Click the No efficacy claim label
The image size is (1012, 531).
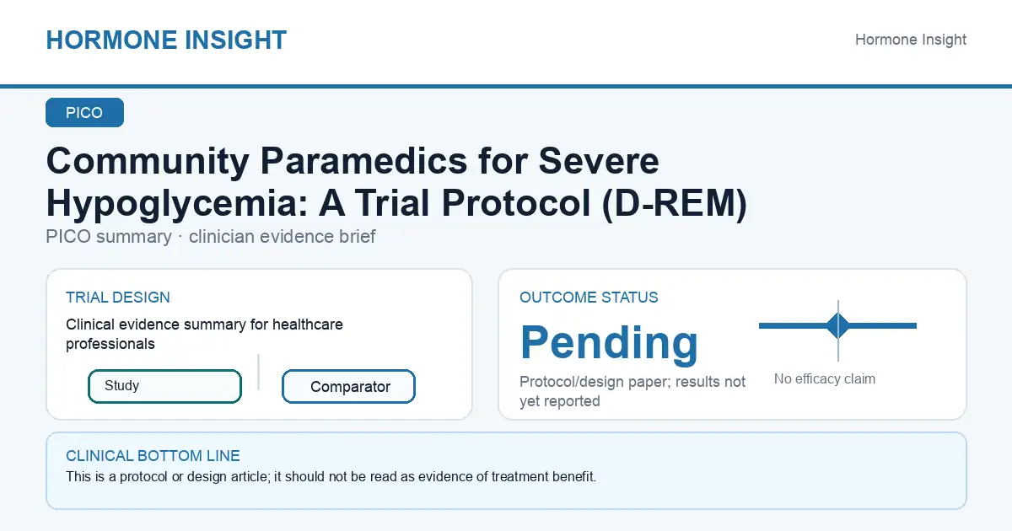[x=825, y=379]
